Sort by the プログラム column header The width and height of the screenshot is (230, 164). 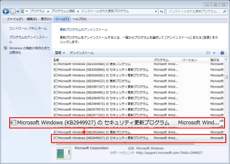(166, 60)
